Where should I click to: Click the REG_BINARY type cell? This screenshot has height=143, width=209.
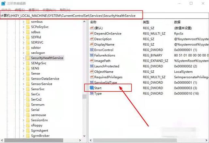tap(153, 55)
